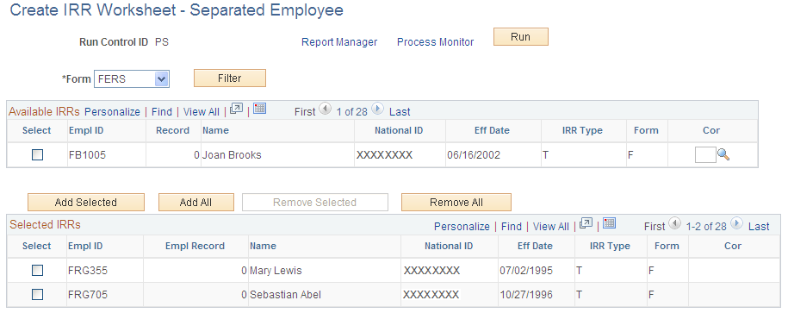Show previous rows in Selected IRRs

pos(675,223)
